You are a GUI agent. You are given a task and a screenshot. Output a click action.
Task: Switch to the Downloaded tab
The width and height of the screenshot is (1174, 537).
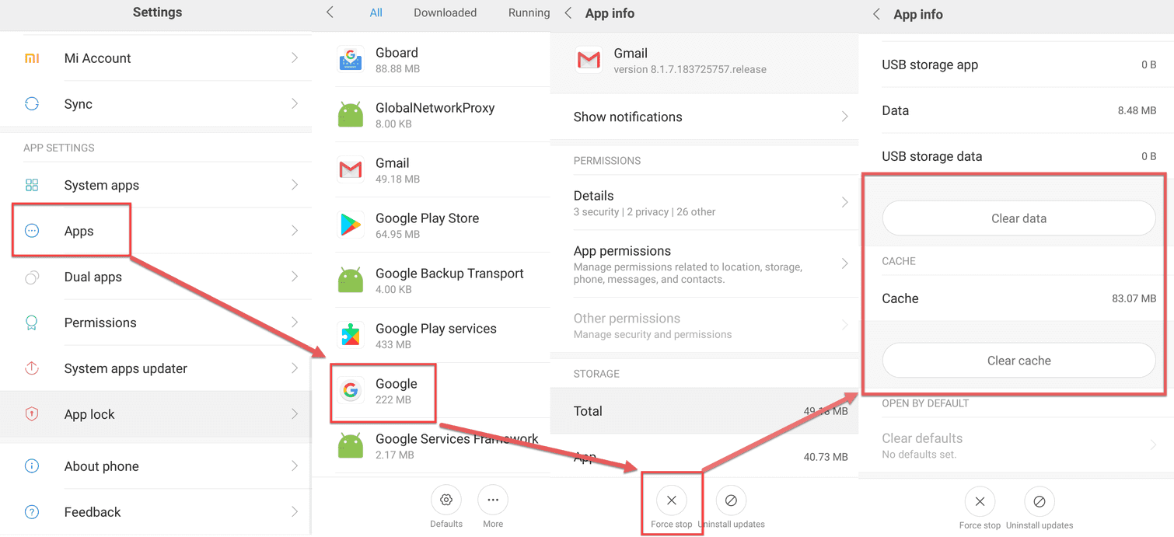(445, 12)
